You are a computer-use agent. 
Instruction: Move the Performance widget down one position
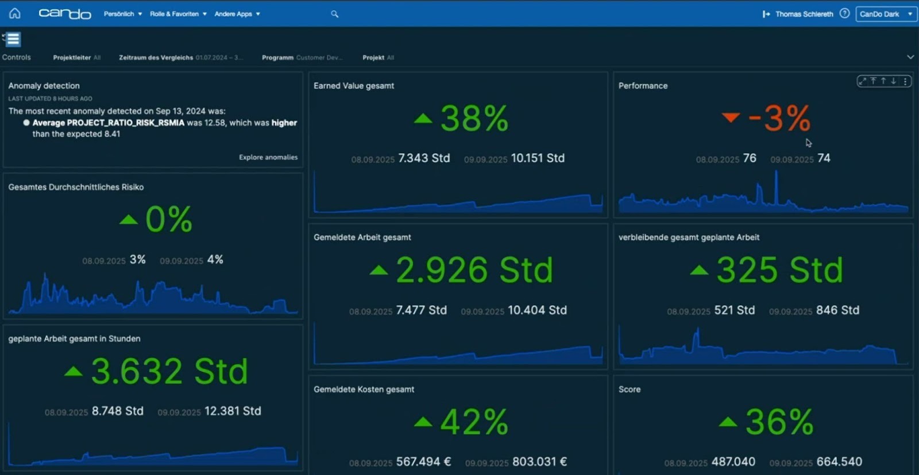(x=894, y=81)
